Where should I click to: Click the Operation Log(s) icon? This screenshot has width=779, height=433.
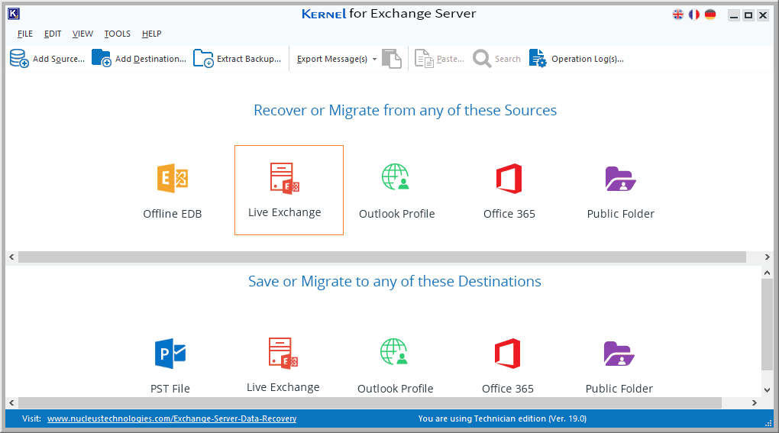tap(538, 59)
